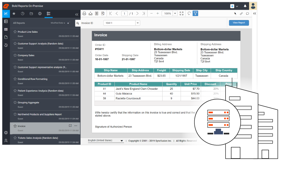The width and height of the screenshot is (302, 172).
Task: Open the user profile avatar
Action: tap(253, 6)
